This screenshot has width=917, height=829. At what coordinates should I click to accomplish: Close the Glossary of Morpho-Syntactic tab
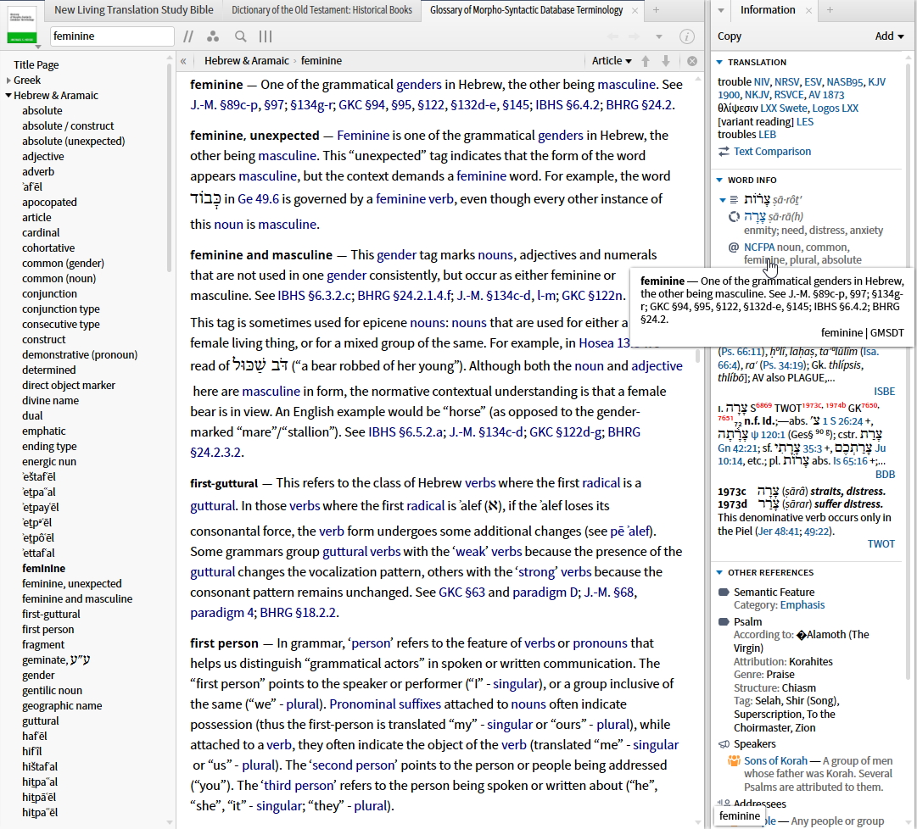635,10
